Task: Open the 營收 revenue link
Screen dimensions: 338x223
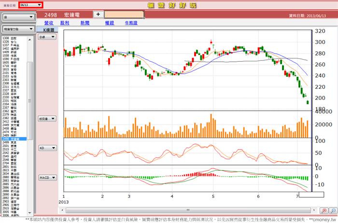Action: click(x=49, y=23)
